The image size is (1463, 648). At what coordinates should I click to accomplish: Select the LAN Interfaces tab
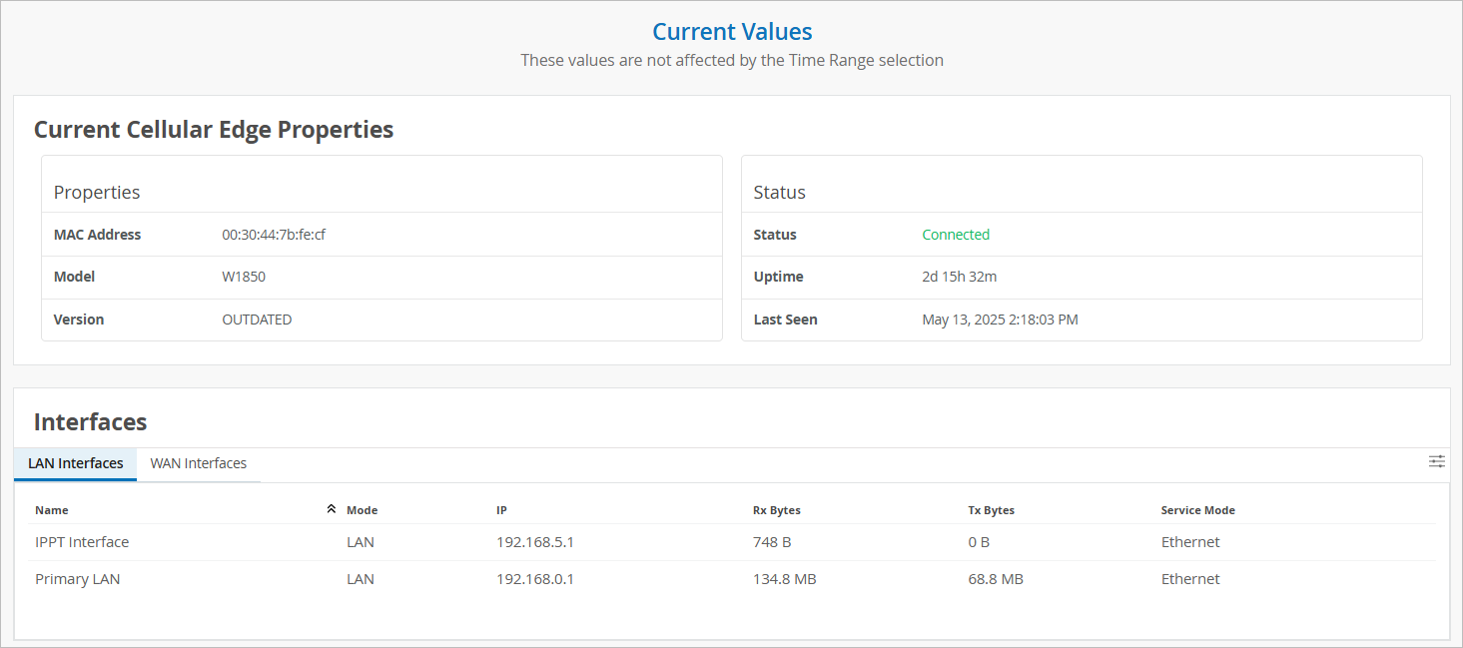point(76,463)
